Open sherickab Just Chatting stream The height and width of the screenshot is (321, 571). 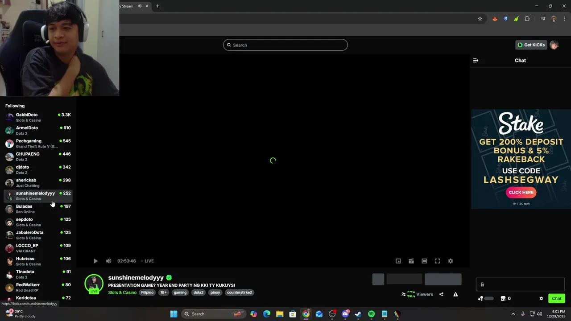coord(38,183)
